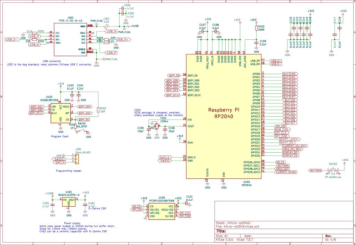The height and width of the screenshot is (245, 356).
Task: Click the BUFDIR0 net label
Action: pos(290,74)
